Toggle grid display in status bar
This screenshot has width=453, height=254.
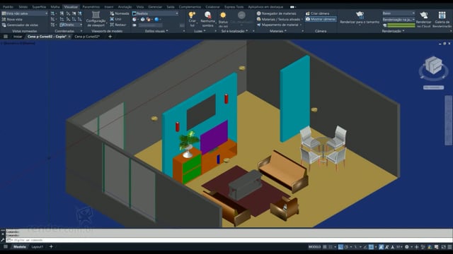325,247
